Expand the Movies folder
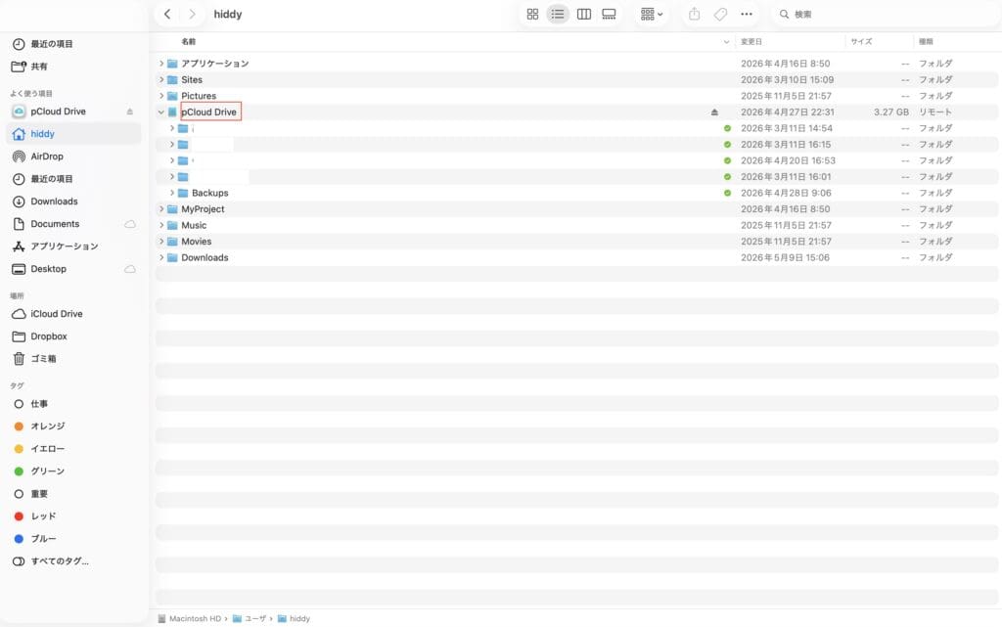1002x627 pixels. [161, 242]
